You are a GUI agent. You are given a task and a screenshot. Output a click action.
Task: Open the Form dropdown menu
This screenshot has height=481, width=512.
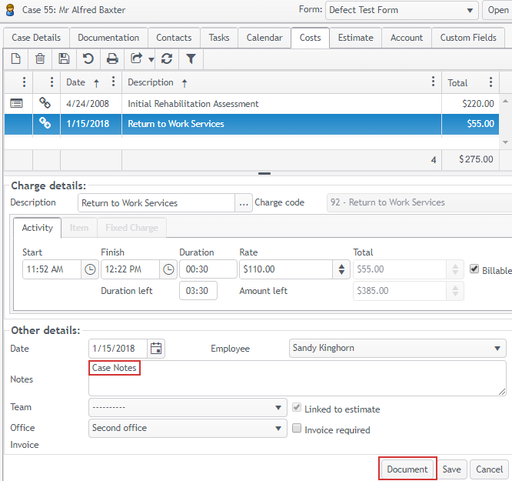[401, 10]
